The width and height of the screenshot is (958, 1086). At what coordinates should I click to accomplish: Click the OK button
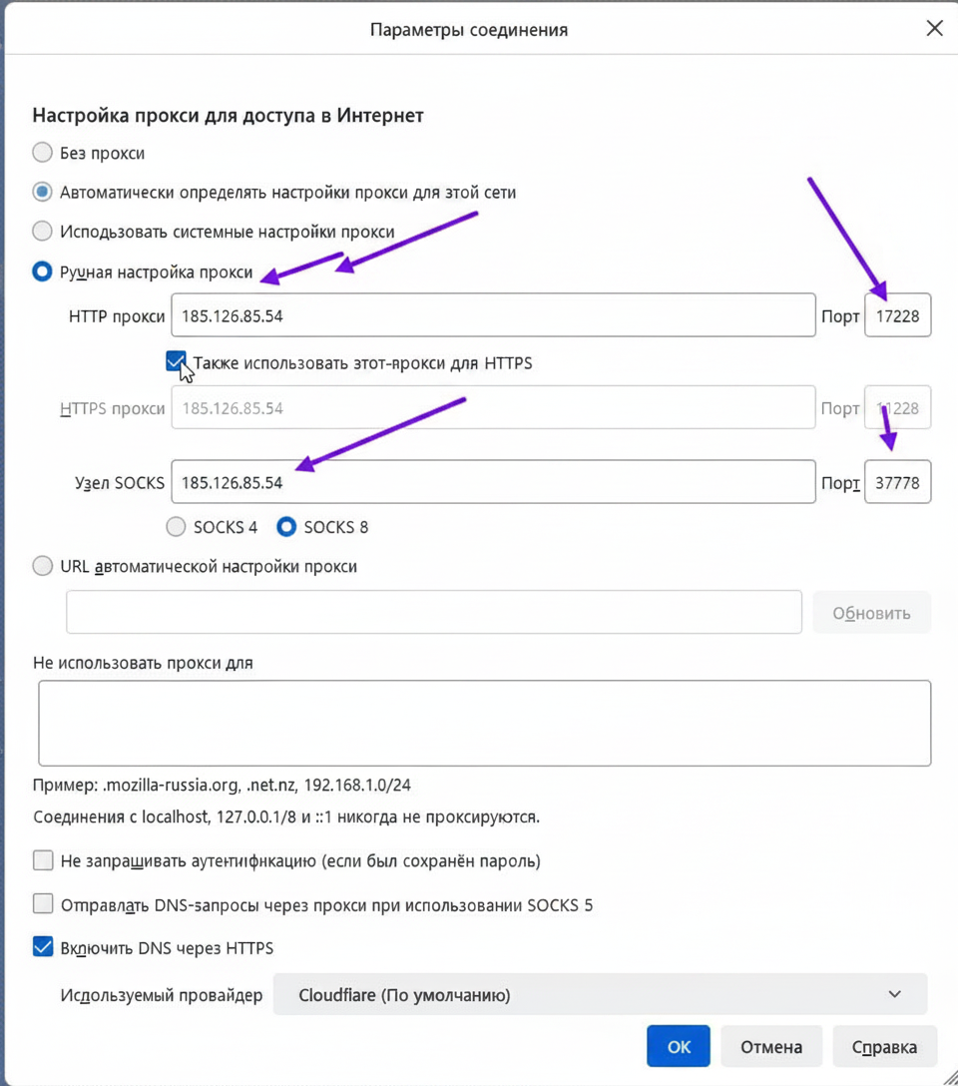(x=679, y=1046)
